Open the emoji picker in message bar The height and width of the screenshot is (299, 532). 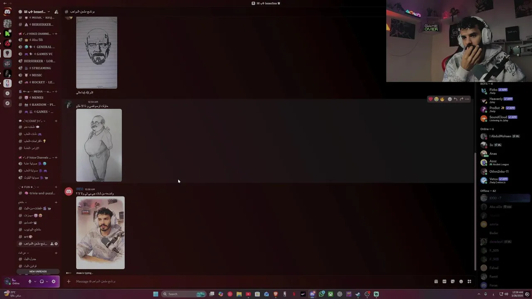point(461,282)
